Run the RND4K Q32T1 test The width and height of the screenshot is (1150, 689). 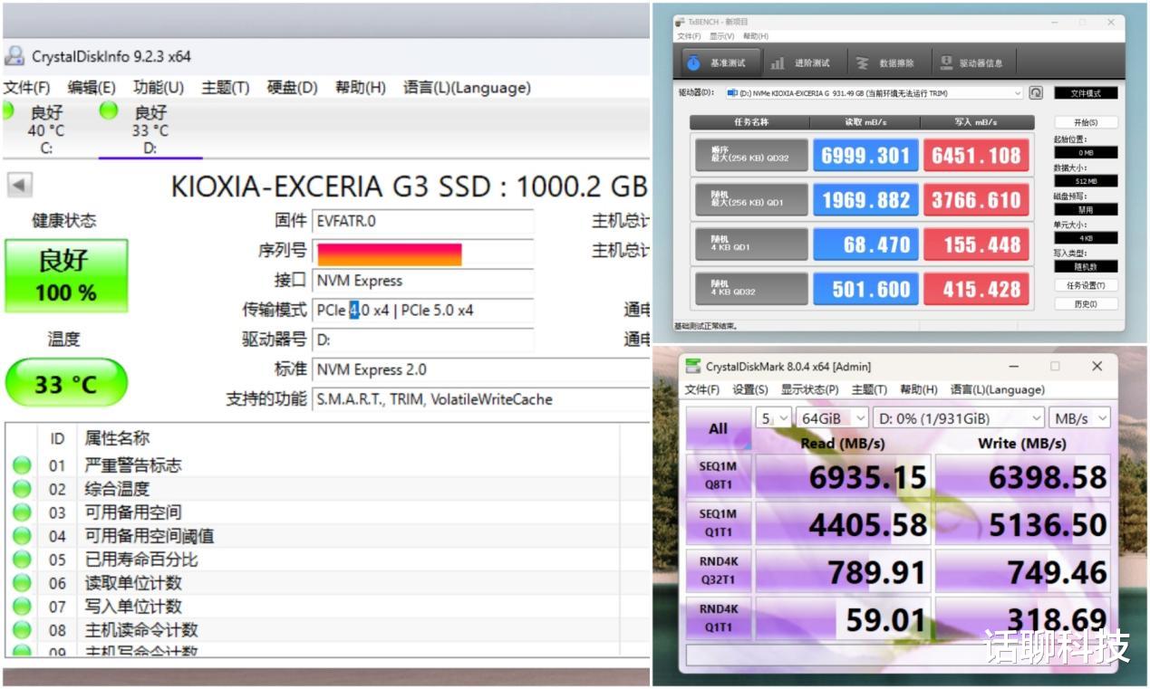pyautogui.click(x=718, y=571)
